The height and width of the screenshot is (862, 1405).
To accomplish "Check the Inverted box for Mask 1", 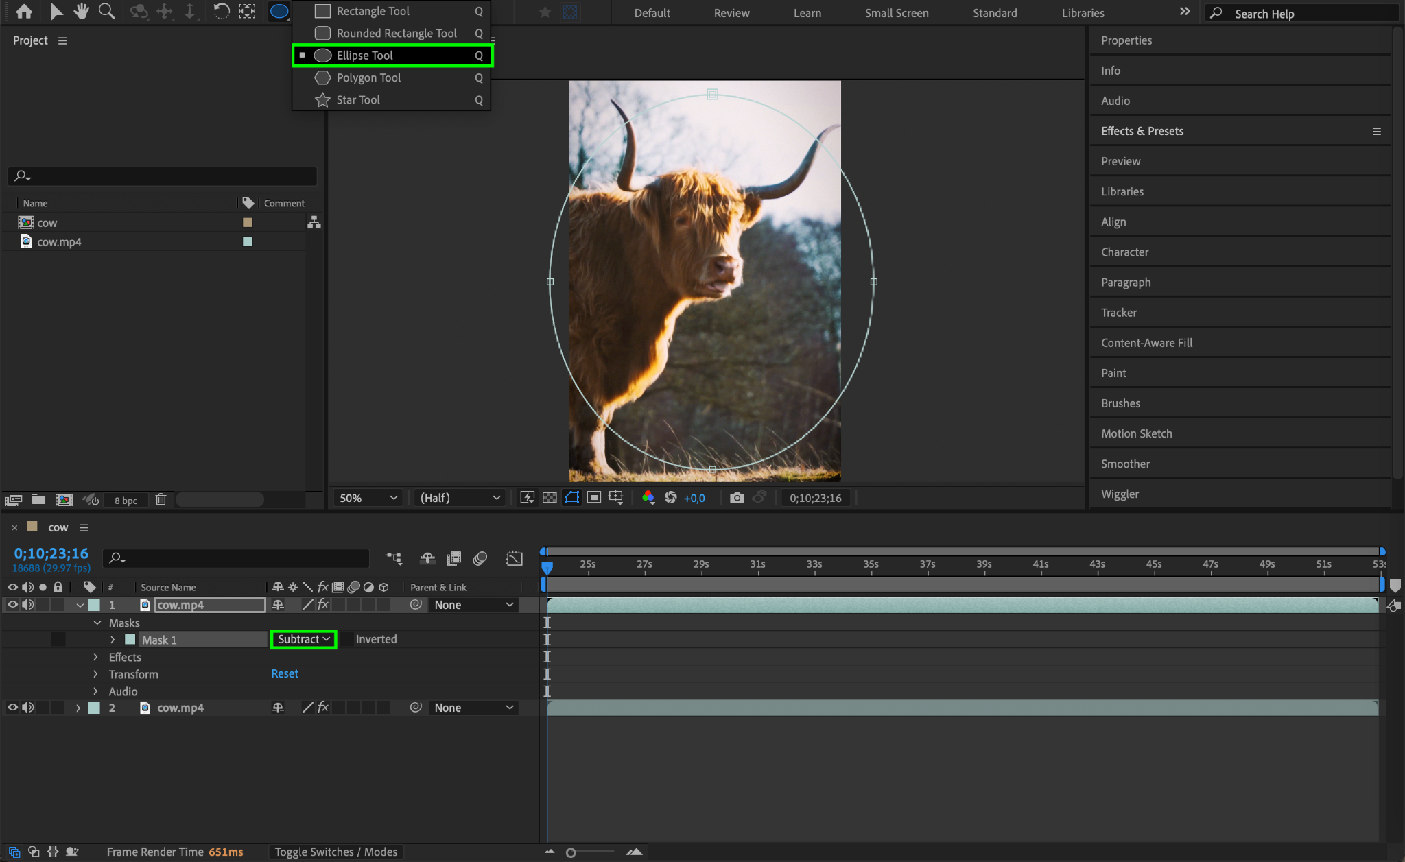I will pos(348,639).
